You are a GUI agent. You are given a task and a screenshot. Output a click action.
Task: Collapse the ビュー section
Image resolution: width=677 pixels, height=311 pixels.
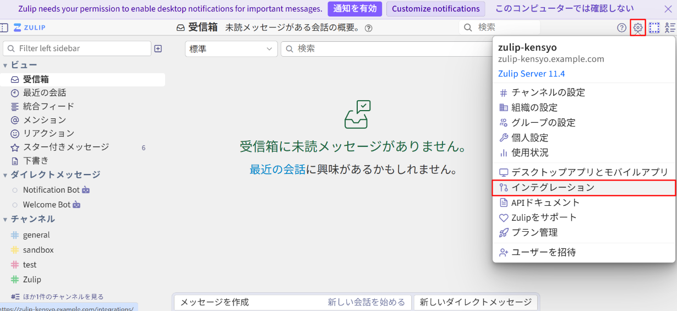(x=6, y=65)
